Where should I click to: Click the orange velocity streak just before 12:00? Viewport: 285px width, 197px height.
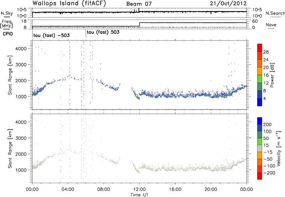(x=136, y=168)
